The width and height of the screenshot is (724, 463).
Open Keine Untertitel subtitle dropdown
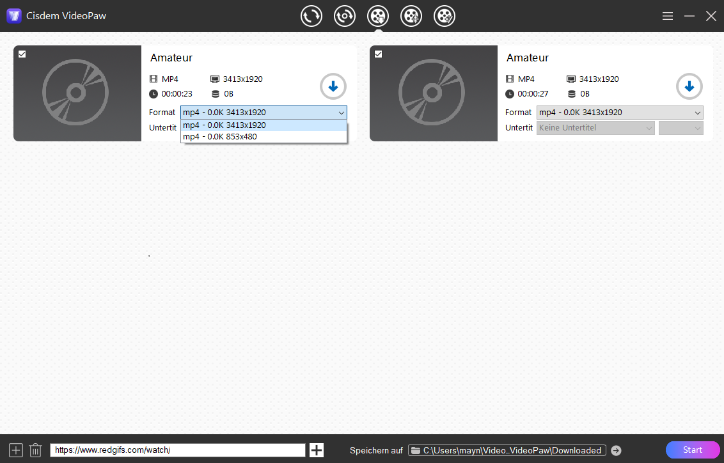(x=595, y=128)
